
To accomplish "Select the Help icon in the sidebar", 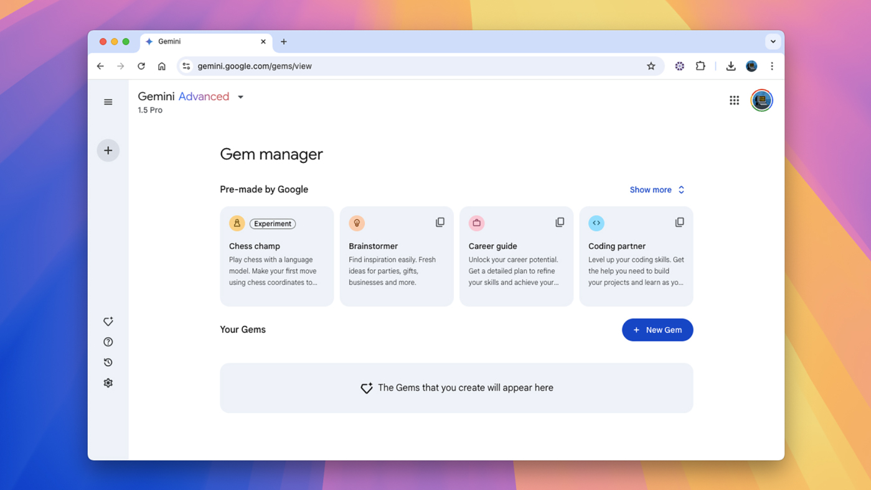I will point(108,341).
